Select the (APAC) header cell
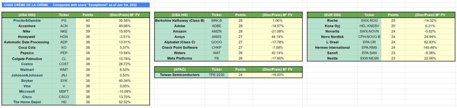 tap(180, 70)
